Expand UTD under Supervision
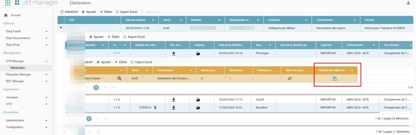The width and height of the screenshot is (416, 135). (47, 104)
